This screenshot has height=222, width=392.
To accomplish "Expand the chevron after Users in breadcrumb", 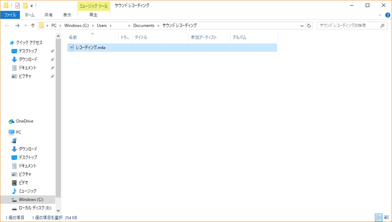I will 111,26.
